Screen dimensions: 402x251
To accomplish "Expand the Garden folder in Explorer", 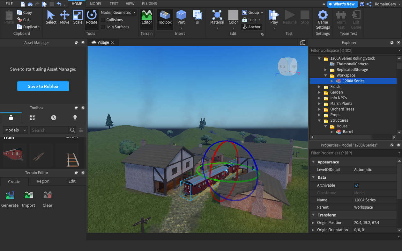I will (x=319, y=92).
